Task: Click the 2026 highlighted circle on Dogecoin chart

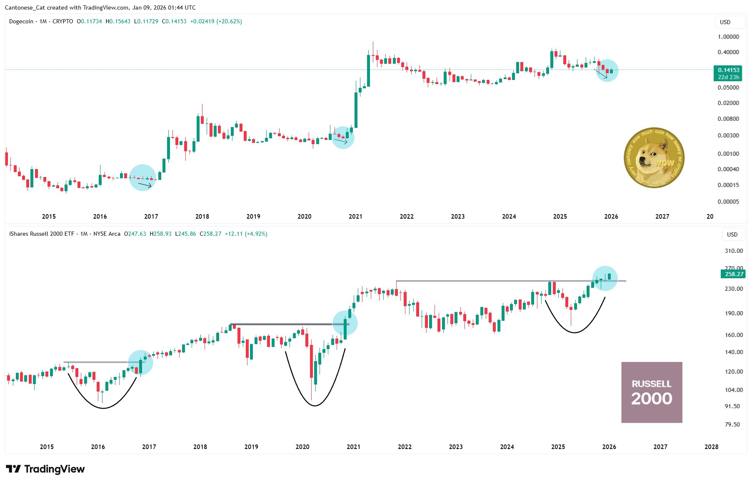Action: (x=607, y=70)
